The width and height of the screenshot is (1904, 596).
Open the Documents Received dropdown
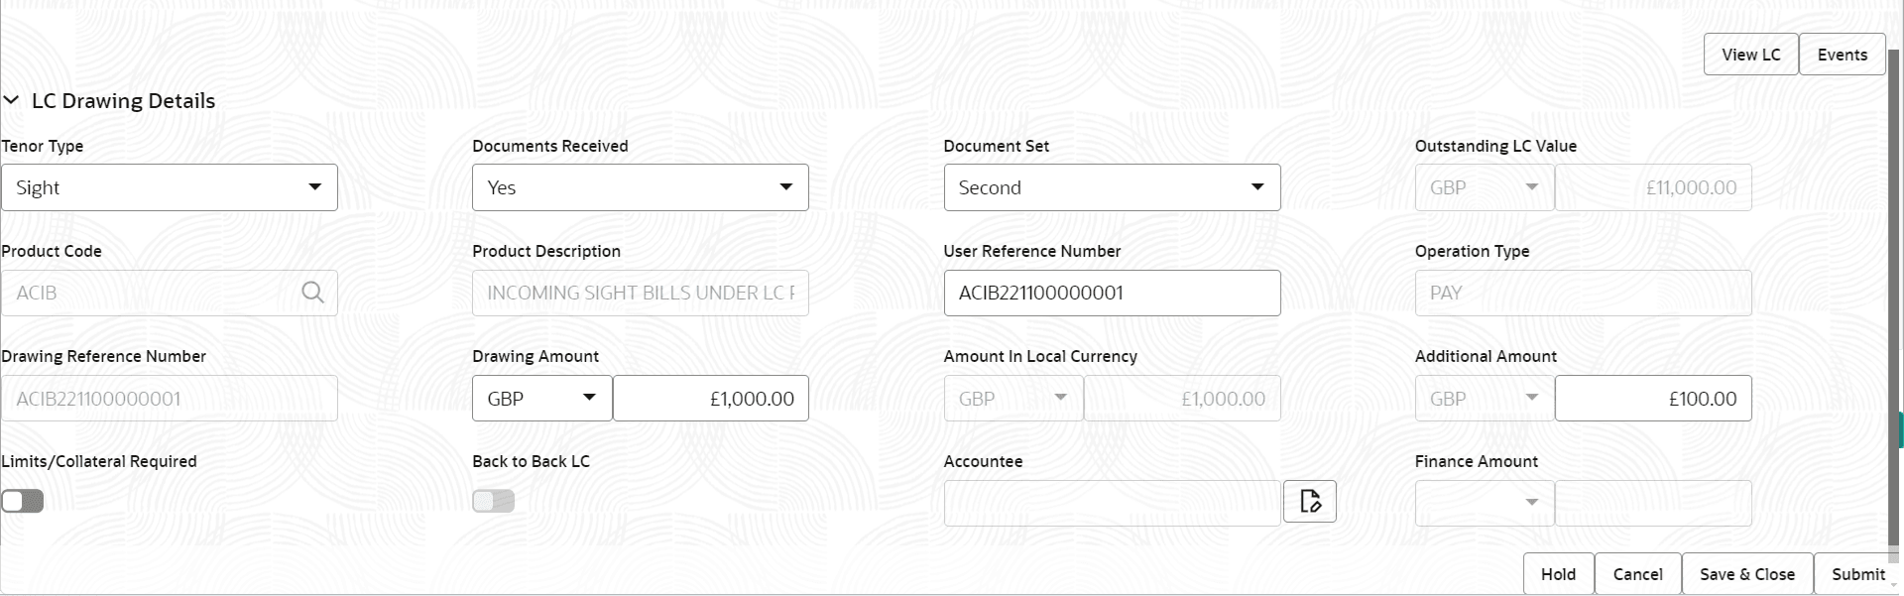[x=785, y=186]
